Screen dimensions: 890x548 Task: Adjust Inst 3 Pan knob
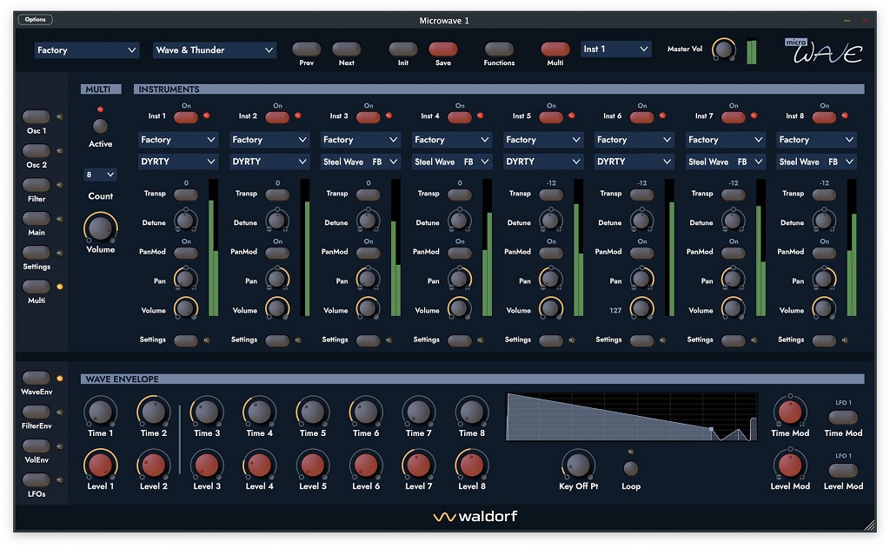[368, 279]
